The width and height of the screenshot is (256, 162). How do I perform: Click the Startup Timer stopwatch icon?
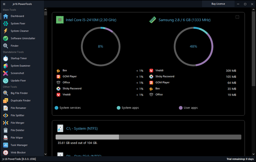tap(6, 58)
